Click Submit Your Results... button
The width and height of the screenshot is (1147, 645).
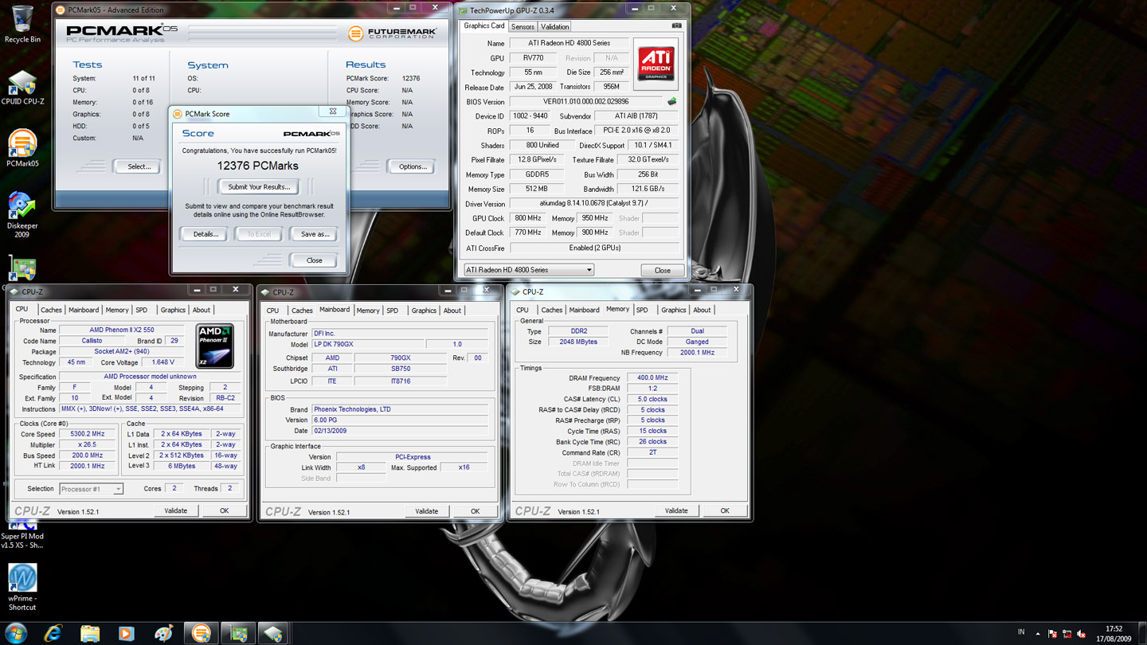[259, 187]
